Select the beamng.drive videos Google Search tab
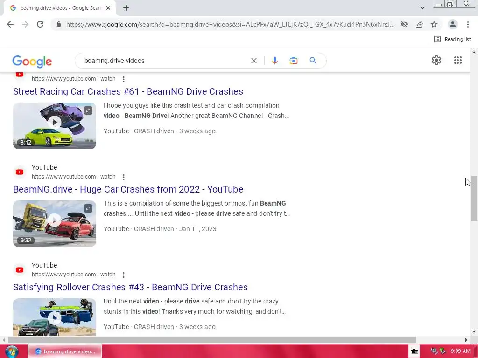Image resolution: width=478 pixels, height=358 pixels. (x=60, y=8)
